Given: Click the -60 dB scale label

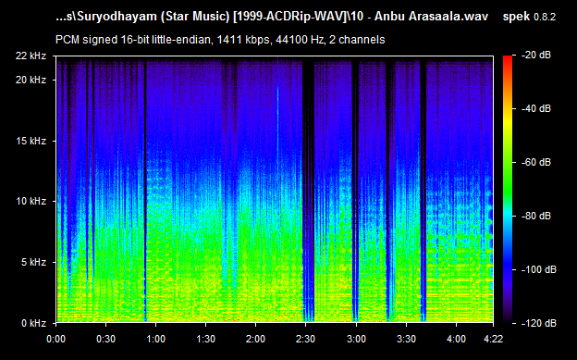Looking at the screenshot, I should tap(536, 163).
